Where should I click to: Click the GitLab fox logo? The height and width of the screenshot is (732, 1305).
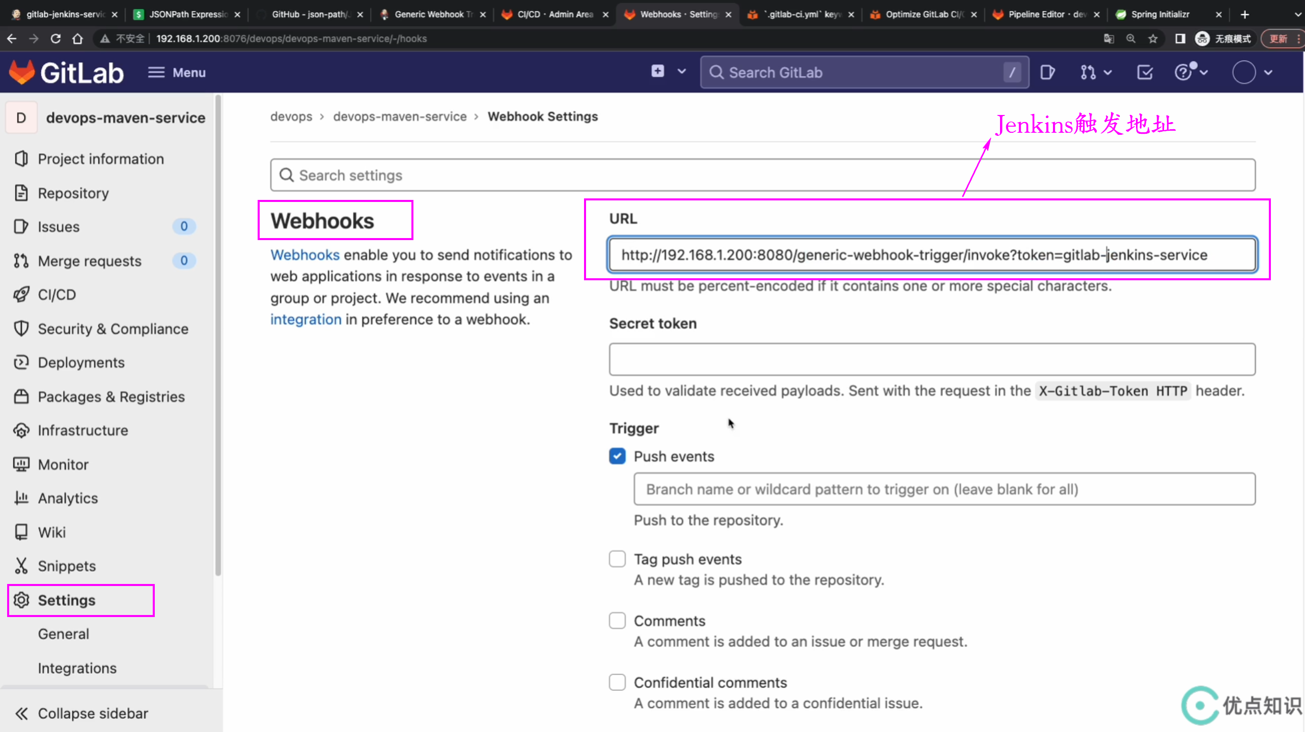(21, 72)
